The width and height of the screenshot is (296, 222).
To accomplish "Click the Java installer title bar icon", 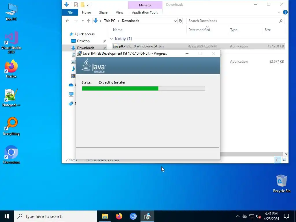I will (79, 53).
